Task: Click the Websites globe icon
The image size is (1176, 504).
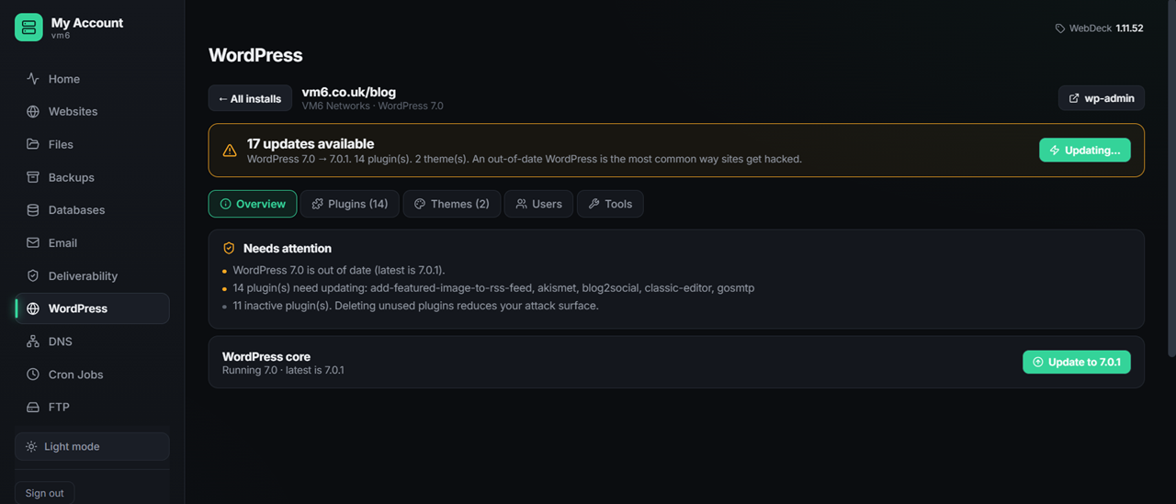Action: 33,111
